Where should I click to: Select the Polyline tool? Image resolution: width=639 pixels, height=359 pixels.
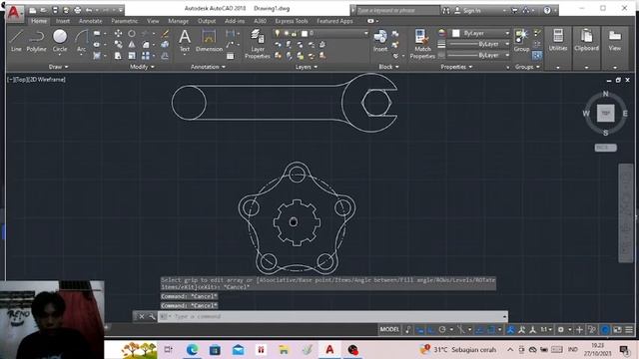point(36,40)
